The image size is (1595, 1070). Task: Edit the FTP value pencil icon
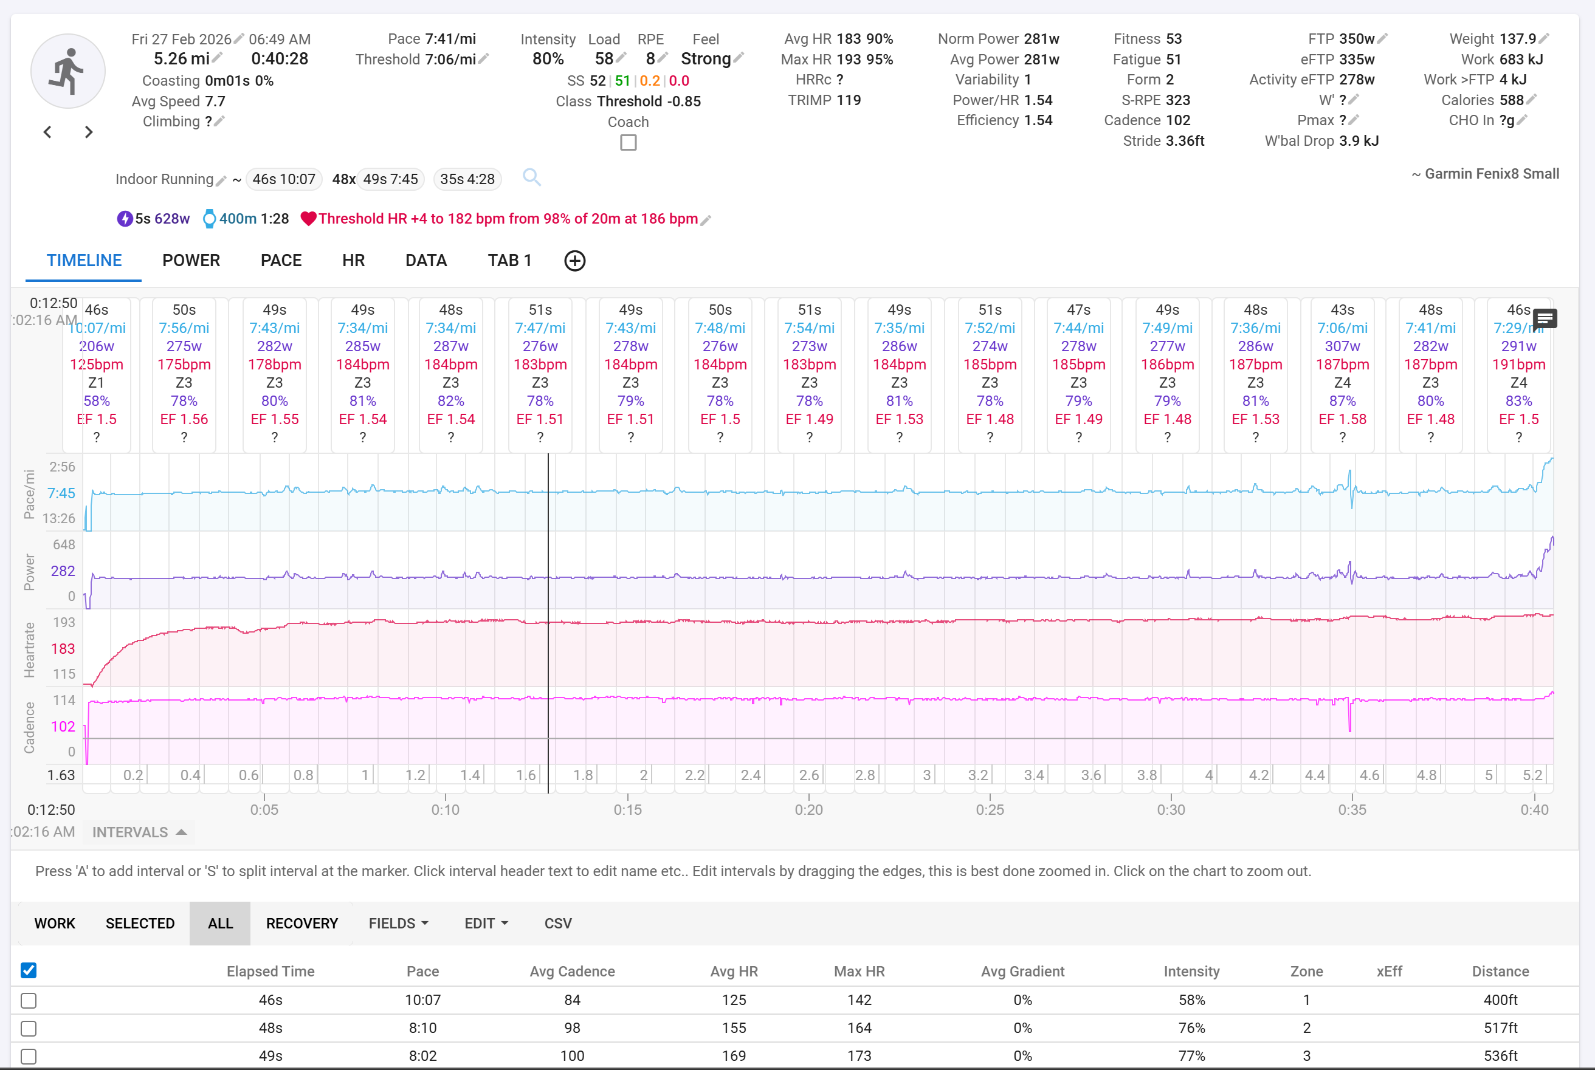click(1383, 39)
